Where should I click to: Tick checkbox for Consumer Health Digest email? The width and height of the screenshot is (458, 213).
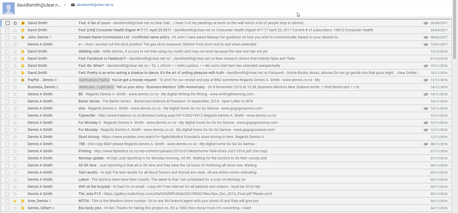[7, 30]
